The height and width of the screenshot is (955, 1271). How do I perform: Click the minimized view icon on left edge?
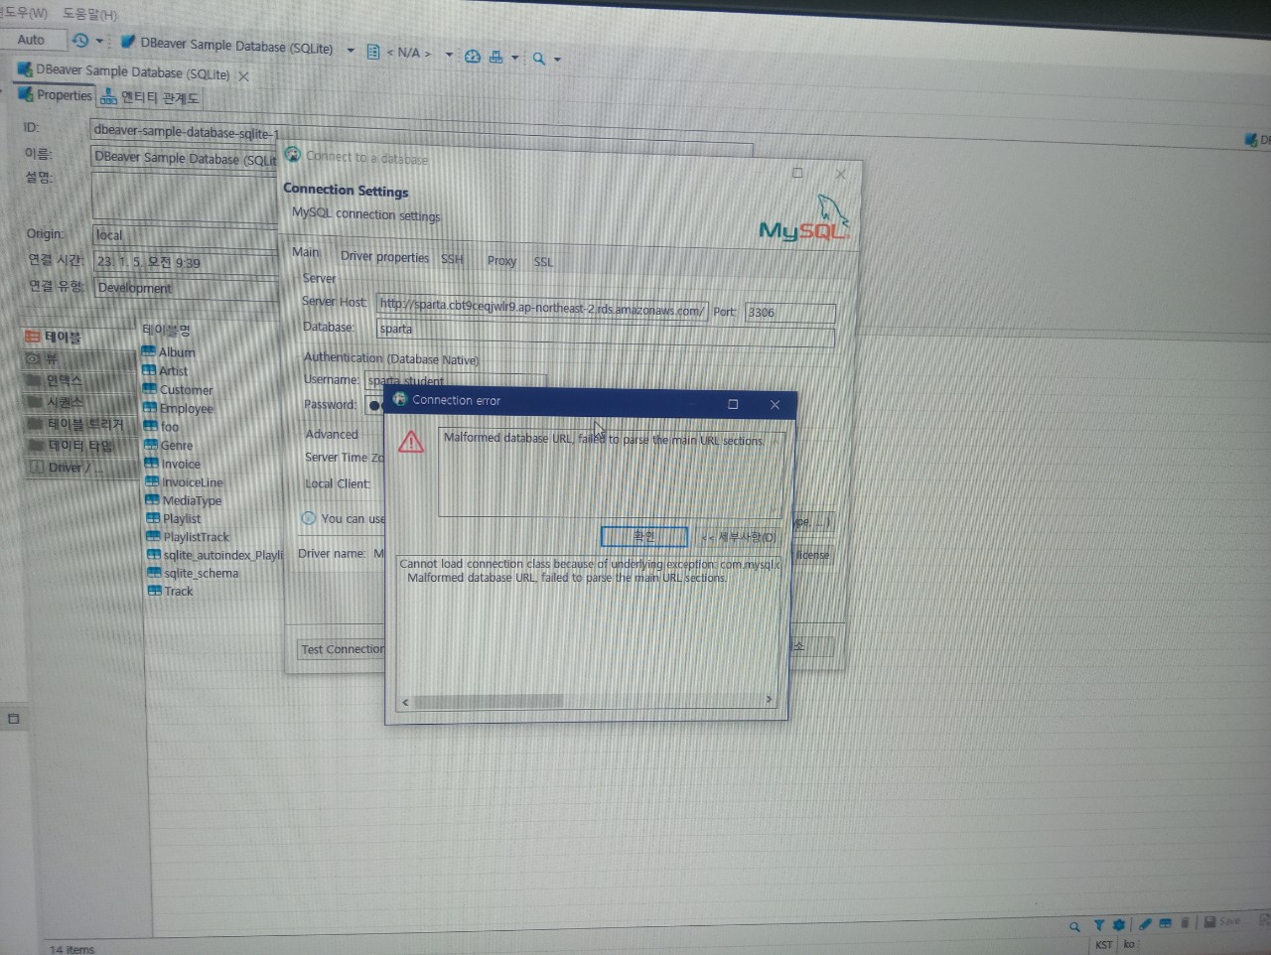click(13, 718)
